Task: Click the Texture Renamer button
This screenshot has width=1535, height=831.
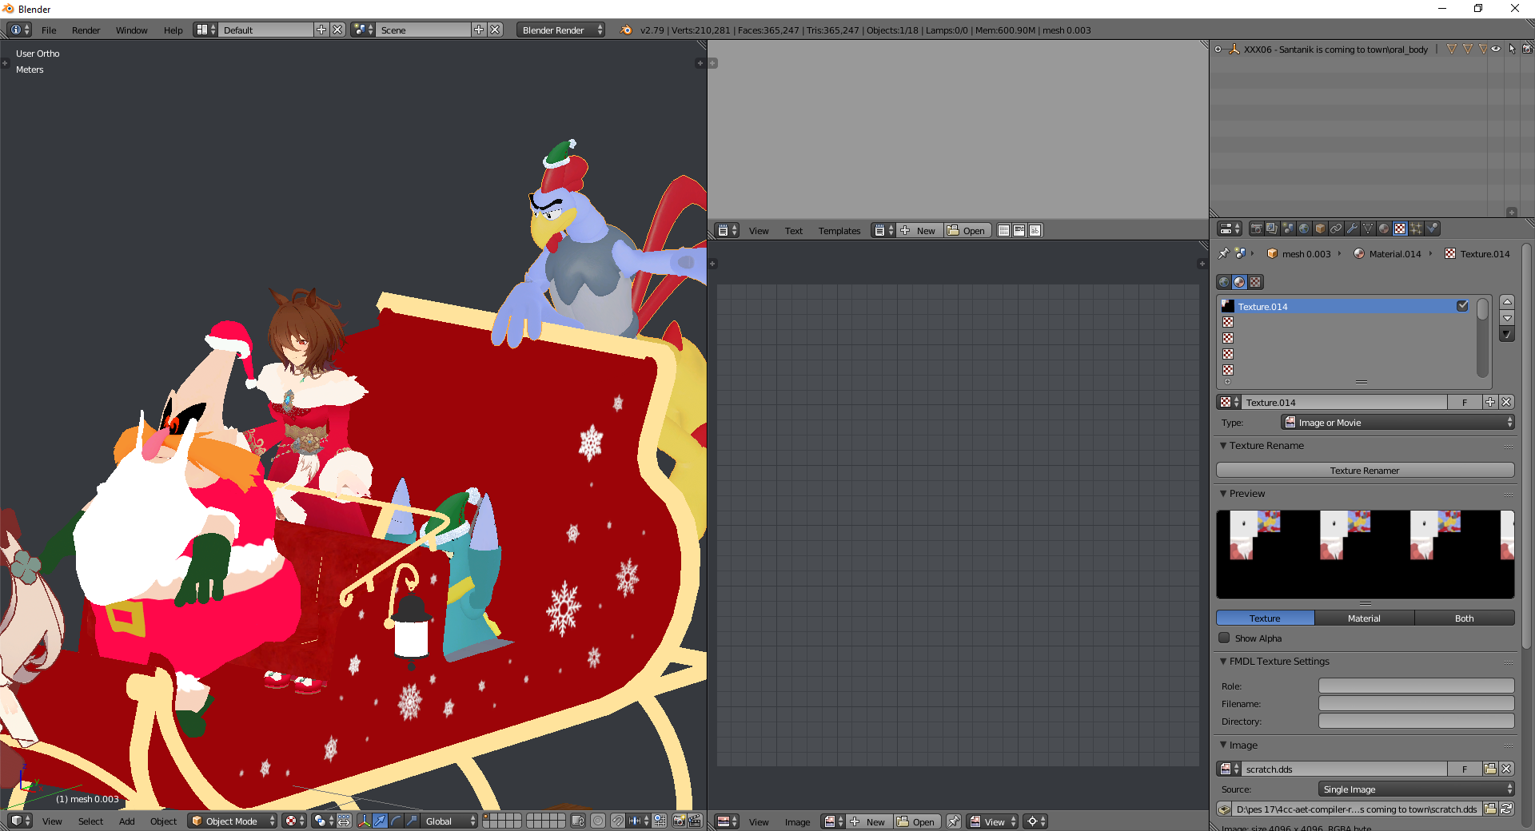Action: coord(1365,470)
